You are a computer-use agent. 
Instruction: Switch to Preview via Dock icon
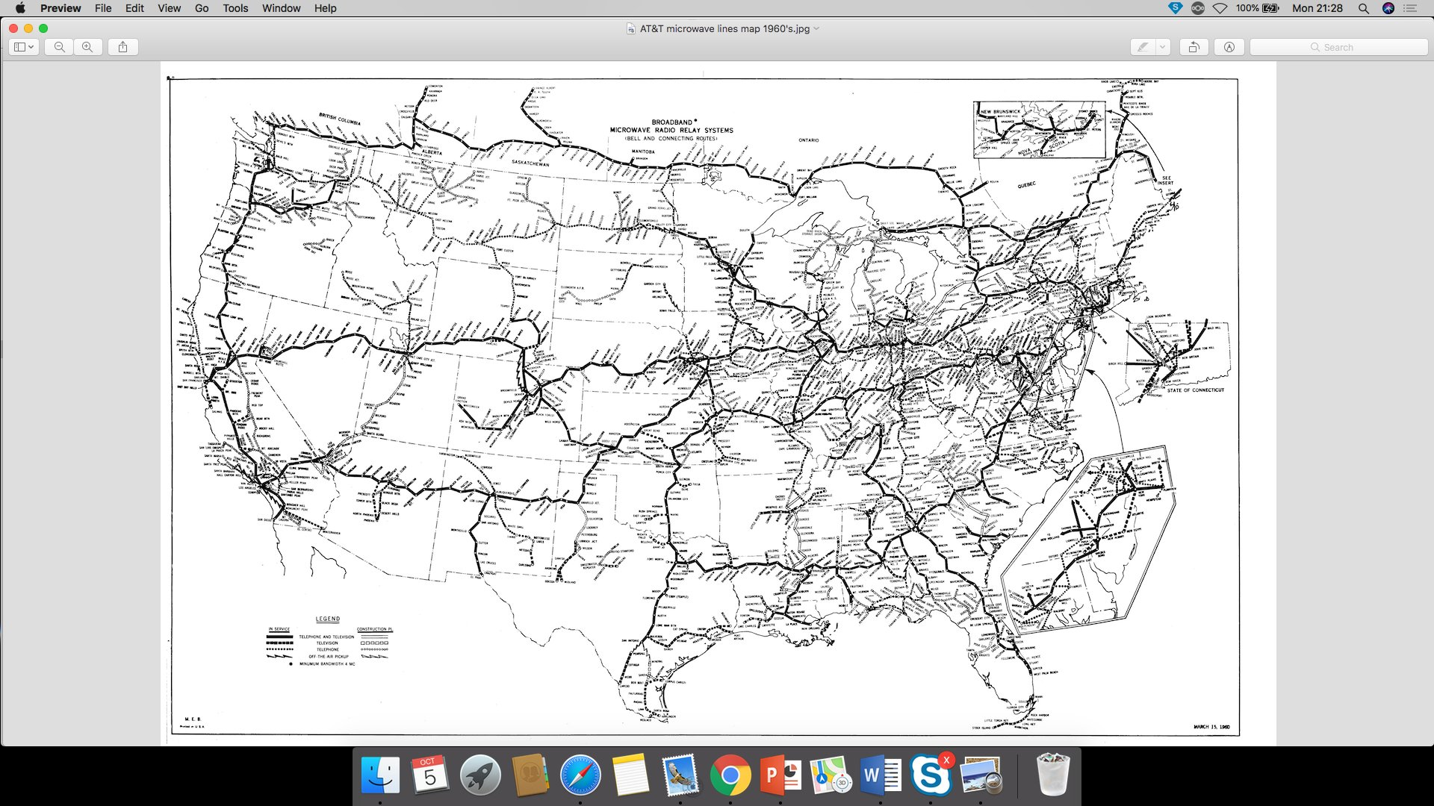pos(981,775)
